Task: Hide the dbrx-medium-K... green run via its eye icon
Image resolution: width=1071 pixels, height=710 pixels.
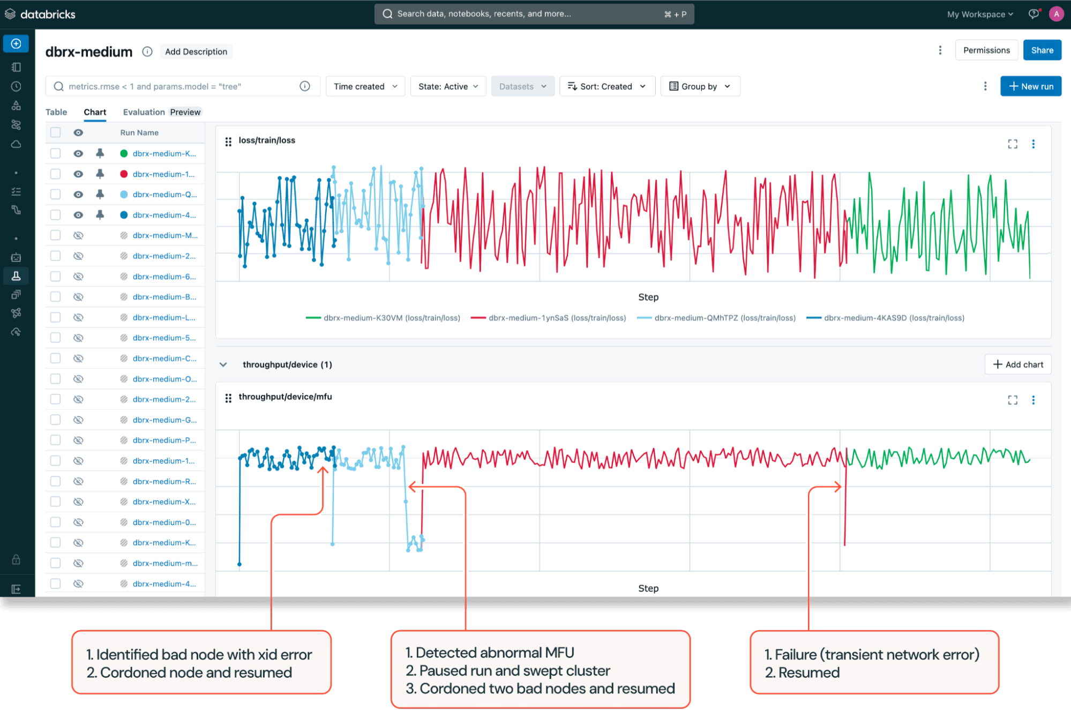Action: tap(78, 153)
